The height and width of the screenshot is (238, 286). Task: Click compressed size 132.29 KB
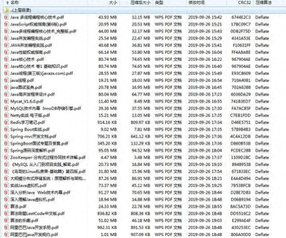pos(140,144)
